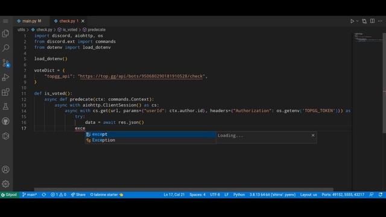Click the vertical editor scrollbar
Image resolution: width=386 pixels, height=217 pixels.
(x=384, y=83)
